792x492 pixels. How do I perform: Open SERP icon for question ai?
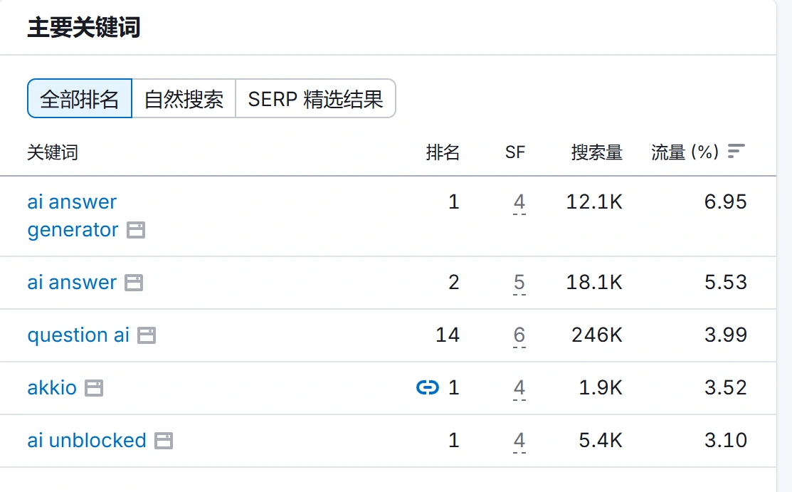coord(147,335)
